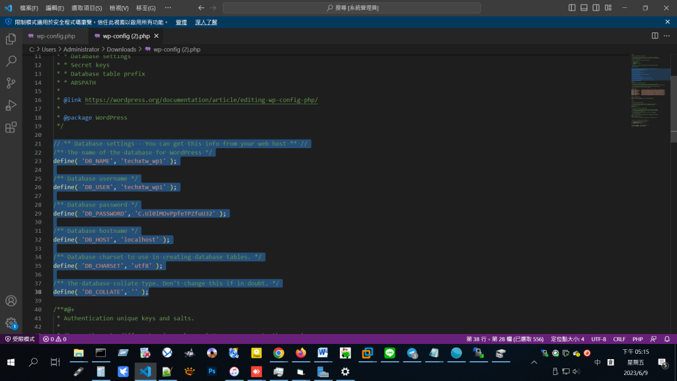Open the Manage gear in activity bar
The height and width of the screenshot is (381, 677).
click(11, 323)
